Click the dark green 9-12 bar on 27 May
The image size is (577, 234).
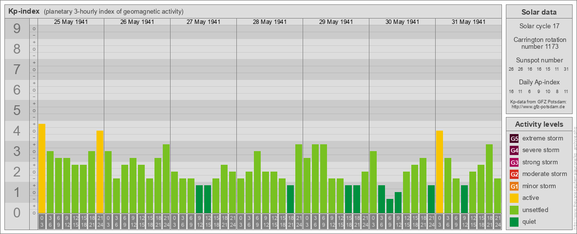tap(199, 199)
